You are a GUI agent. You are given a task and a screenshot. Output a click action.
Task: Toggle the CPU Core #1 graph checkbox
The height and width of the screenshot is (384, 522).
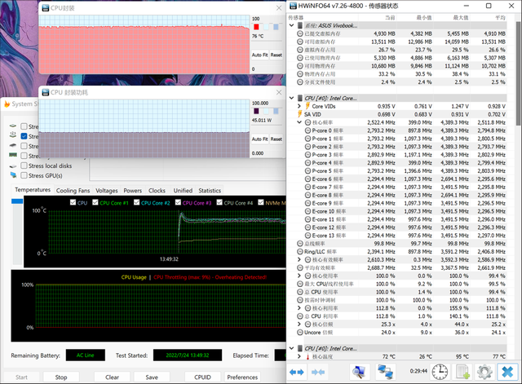coord(94,202)
